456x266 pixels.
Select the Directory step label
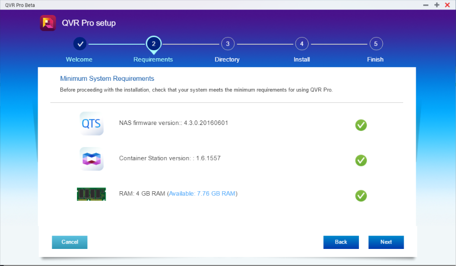227,60
